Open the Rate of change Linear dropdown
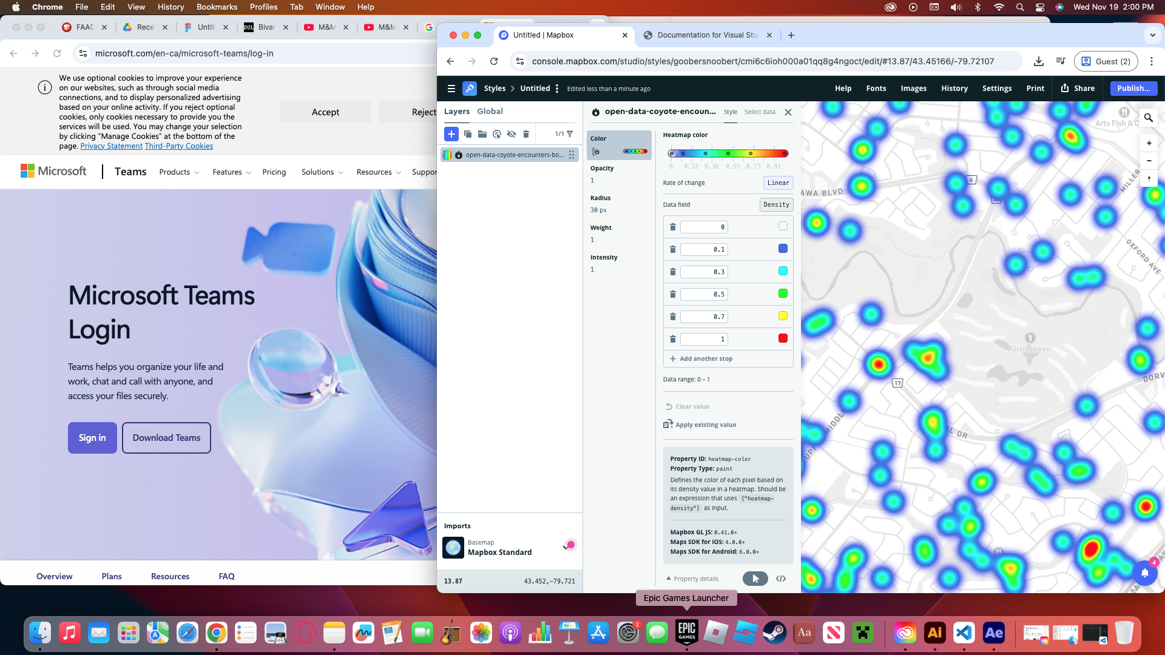The image size is (1165, 655). pyautogui.click(x=778, y=183)
